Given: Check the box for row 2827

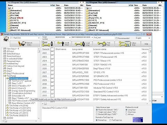Looking at the screenshot, I should (52, 72).
